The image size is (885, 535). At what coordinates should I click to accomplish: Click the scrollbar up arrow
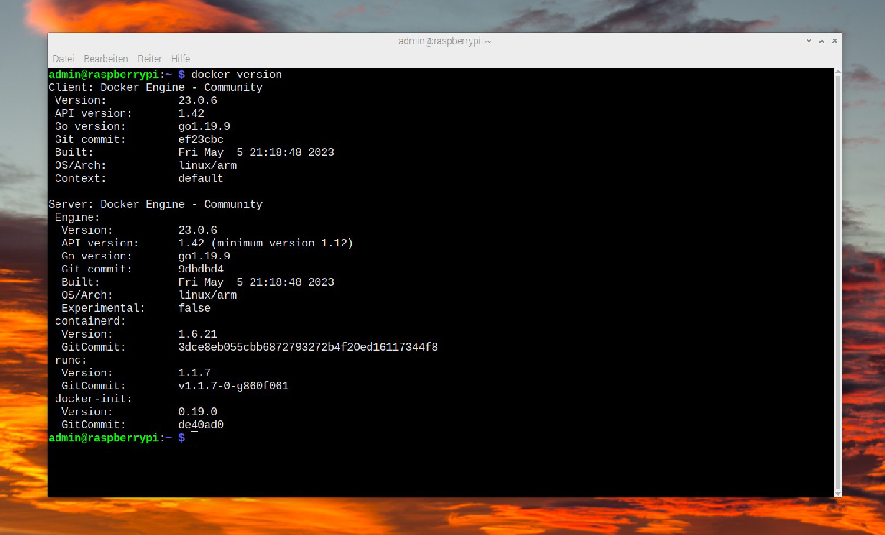coord(838,71)
